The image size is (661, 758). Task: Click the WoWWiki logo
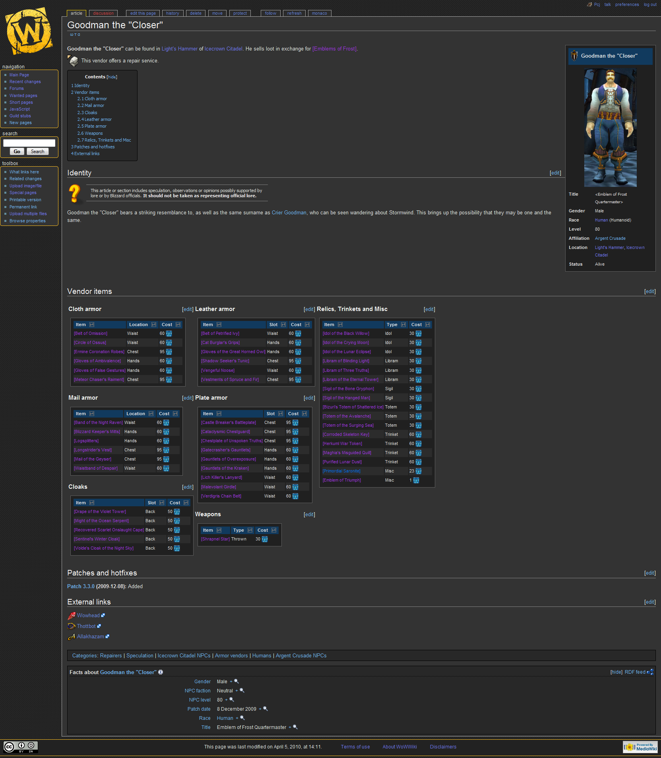[29, 31]
